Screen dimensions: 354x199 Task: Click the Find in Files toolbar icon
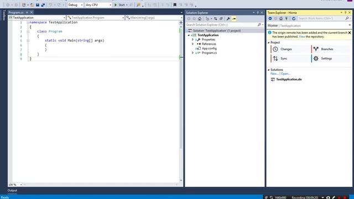[x=138, y=5]
